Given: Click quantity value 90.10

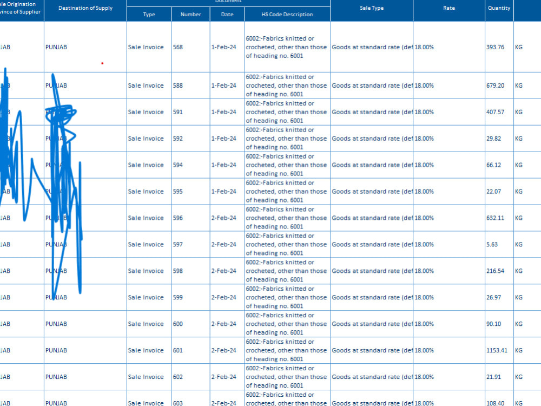Looking at the screenshot, I should tap(493, 324).
